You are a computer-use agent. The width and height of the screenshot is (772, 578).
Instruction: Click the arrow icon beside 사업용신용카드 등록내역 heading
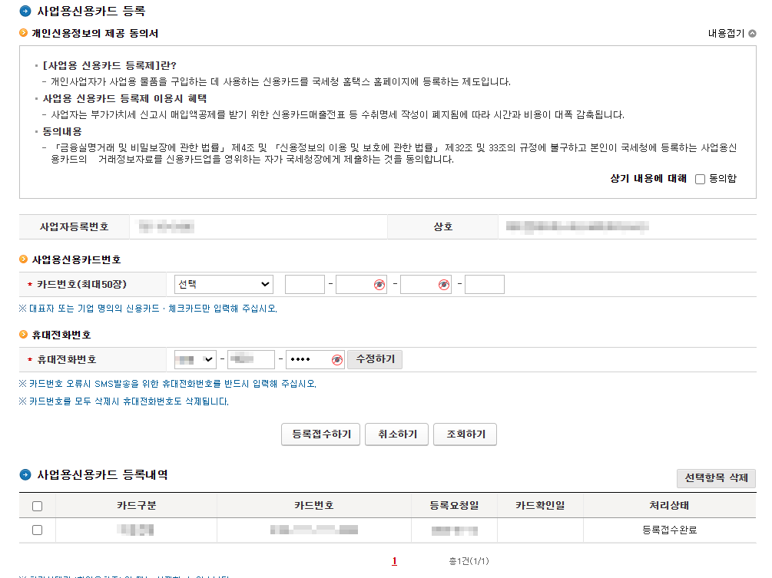click(x=26, y=474)
